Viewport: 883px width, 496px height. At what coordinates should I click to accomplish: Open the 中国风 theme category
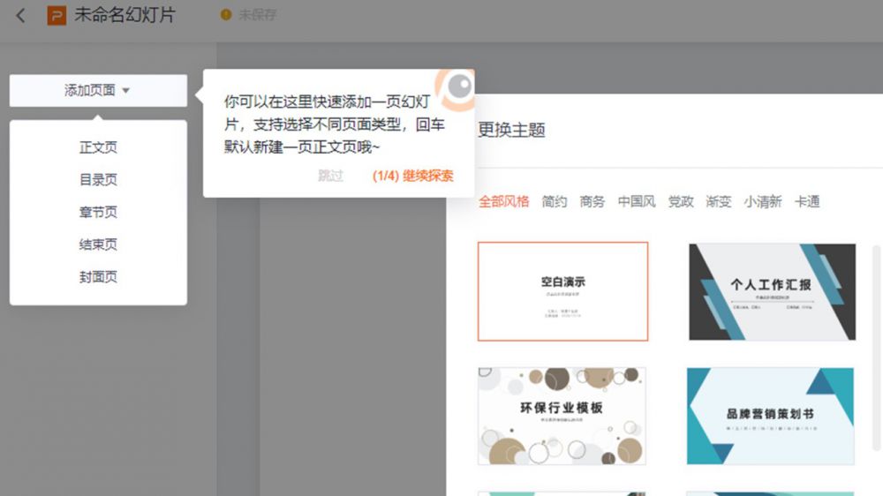pyautogui.click(x=637, y=201)
